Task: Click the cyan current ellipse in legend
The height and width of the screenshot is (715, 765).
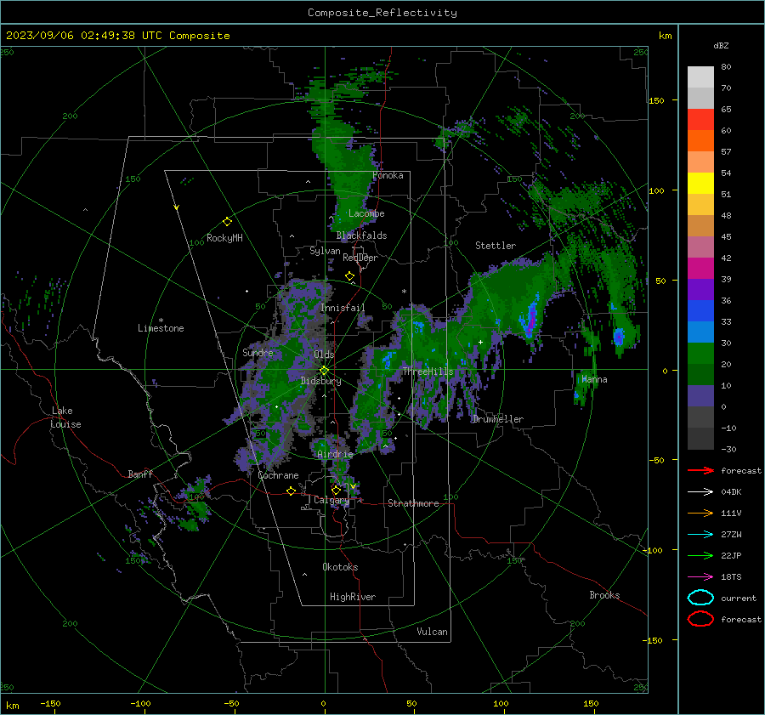Action: click(x=700, y=598)
